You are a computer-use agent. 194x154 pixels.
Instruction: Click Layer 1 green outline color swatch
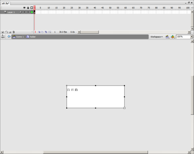pos(32,12)
